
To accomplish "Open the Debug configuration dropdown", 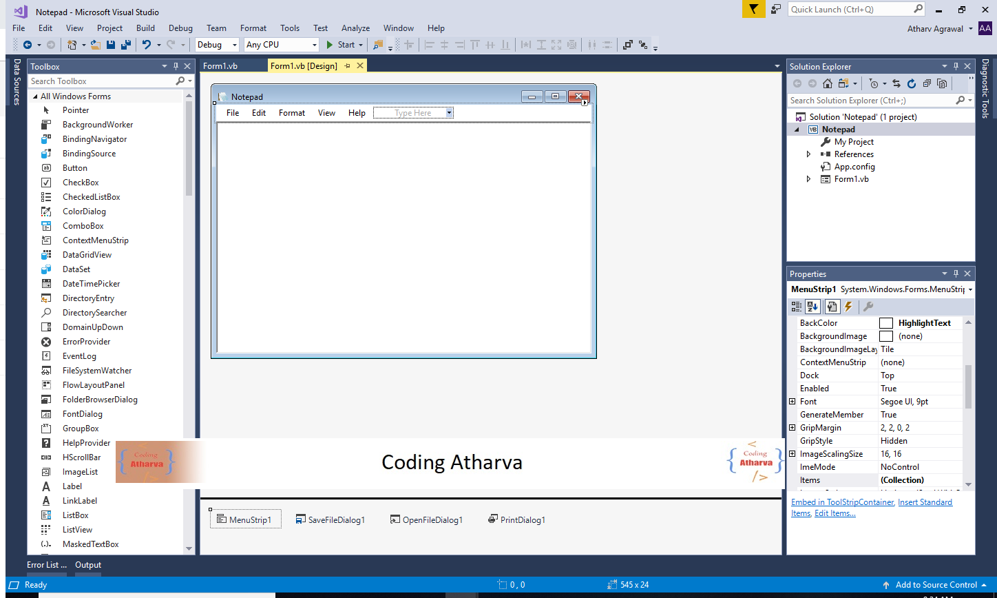I will [234, 45].
